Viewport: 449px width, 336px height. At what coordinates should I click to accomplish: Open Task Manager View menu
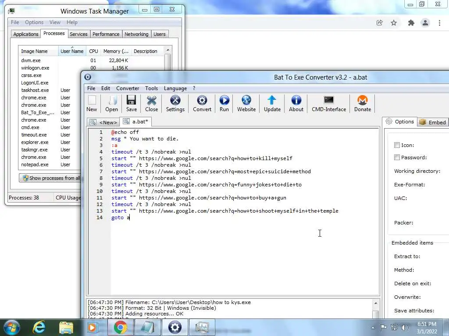pos(55,22)
